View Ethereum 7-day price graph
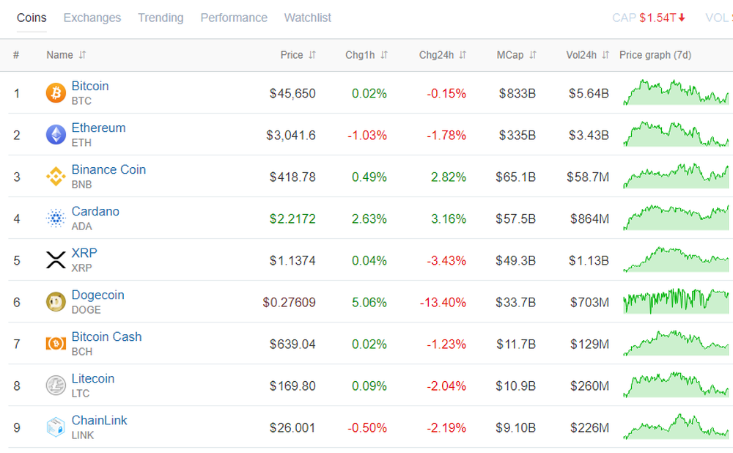 676,133
